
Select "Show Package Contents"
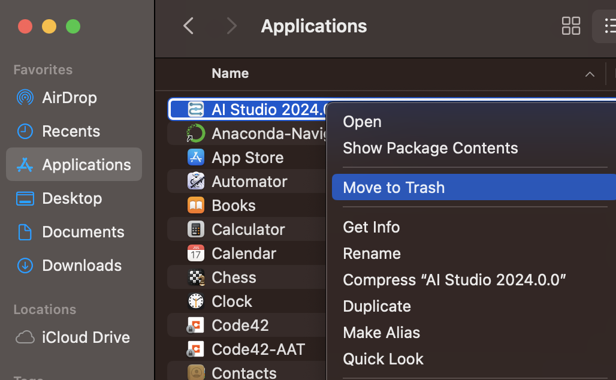(x=430, y=147)
